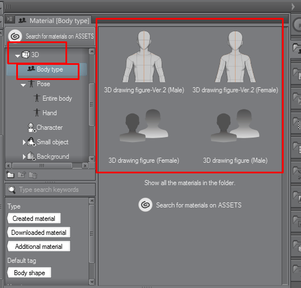Viewport: 301px width, 288px height.
Task: Expand the Small object folder
Action: [24, 142]
